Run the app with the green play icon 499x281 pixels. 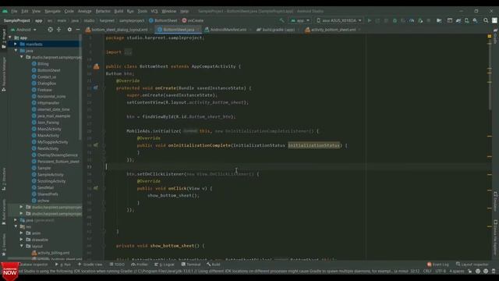(370, 20)
